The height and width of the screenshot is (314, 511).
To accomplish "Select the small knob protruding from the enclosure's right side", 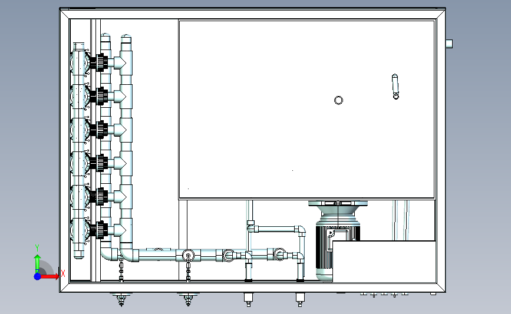I will coord(449,44).
